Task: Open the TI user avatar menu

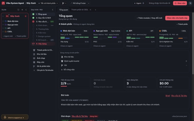Action: click(190, 3)
